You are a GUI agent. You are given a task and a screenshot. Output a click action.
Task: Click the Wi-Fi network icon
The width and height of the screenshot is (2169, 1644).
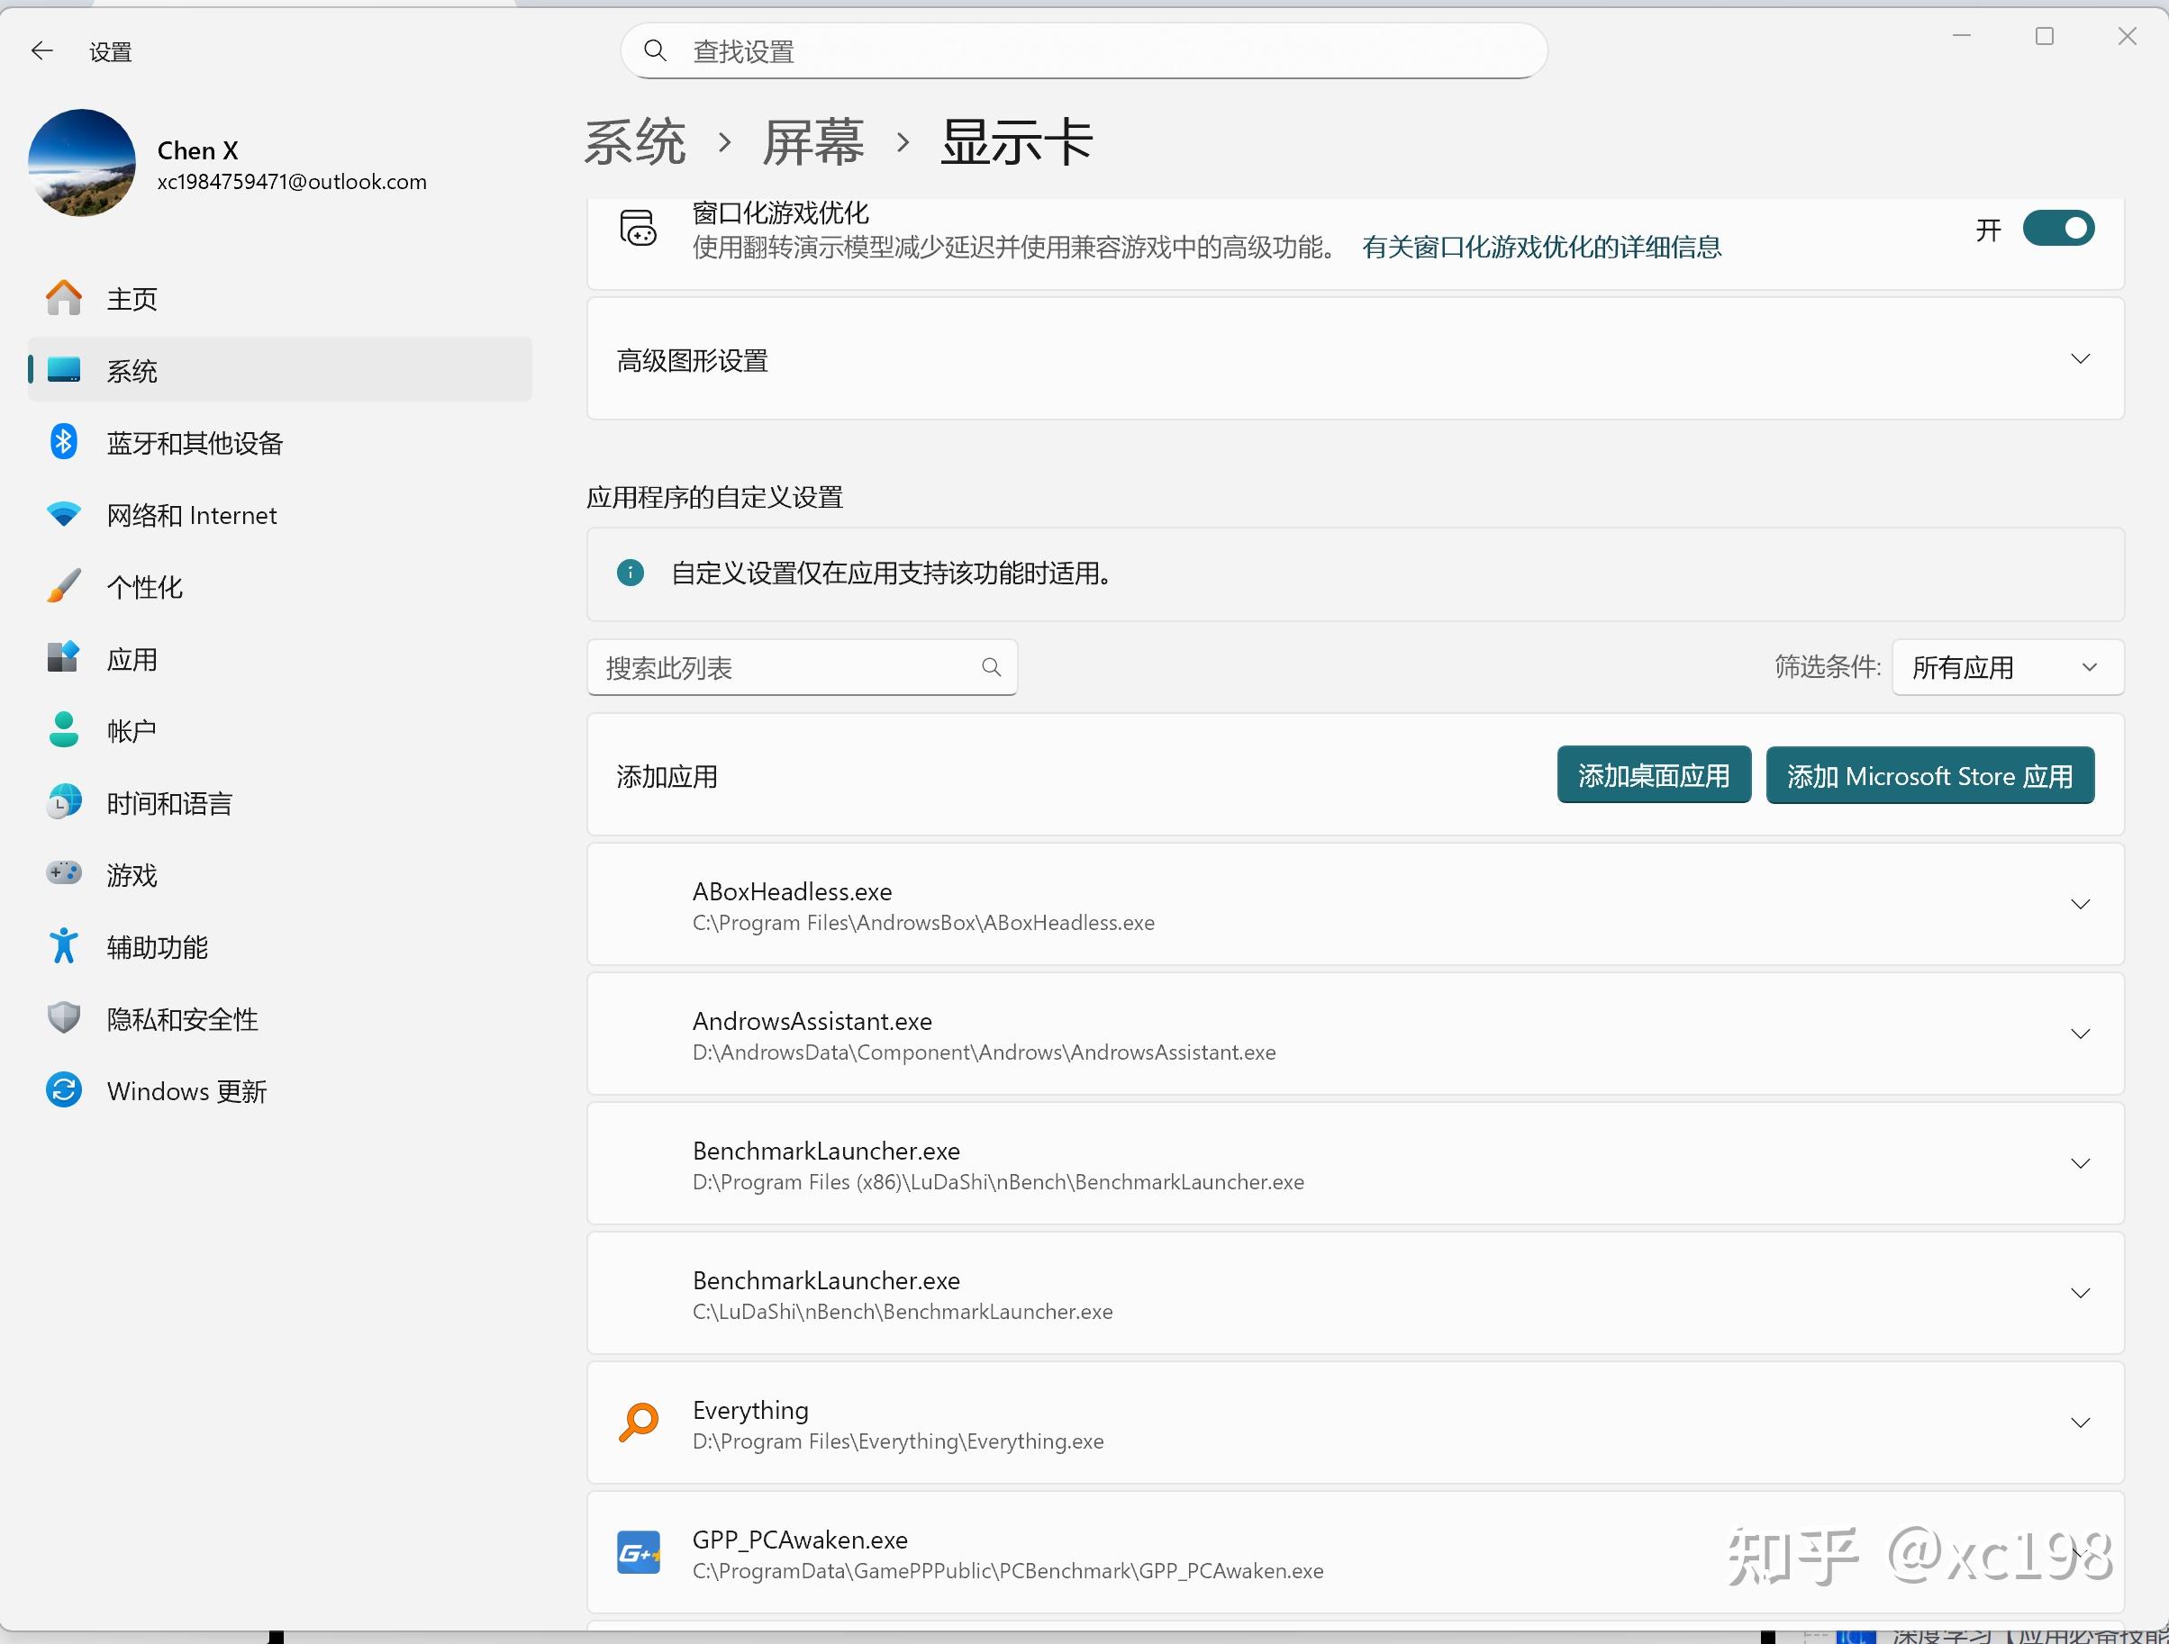[64, 515]
